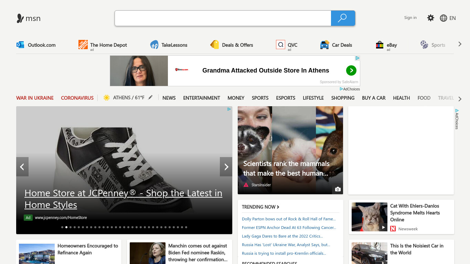Click the green arrow on SafeAlarm ad
Screen dimensions: 470x264
point(351,70)
